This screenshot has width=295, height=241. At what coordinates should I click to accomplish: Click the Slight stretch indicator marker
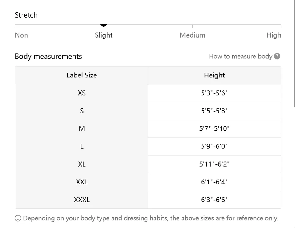(104, 26)
